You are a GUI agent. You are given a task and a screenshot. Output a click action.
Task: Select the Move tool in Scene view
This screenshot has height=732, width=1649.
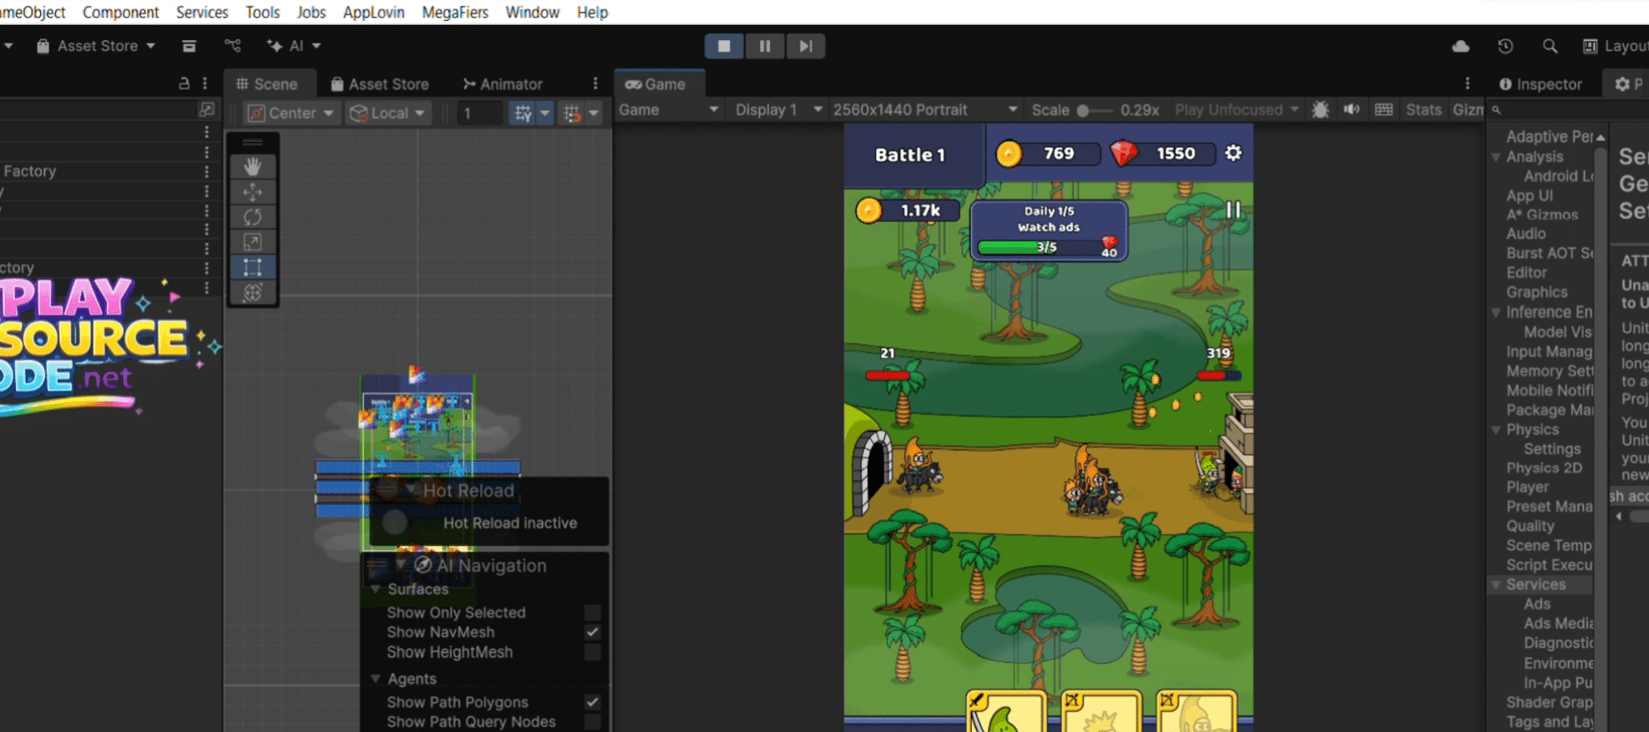click(x=252, y=192)
